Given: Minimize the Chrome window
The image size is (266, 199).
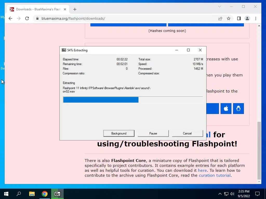Looking at the screenshot, I should coord(231,6).
